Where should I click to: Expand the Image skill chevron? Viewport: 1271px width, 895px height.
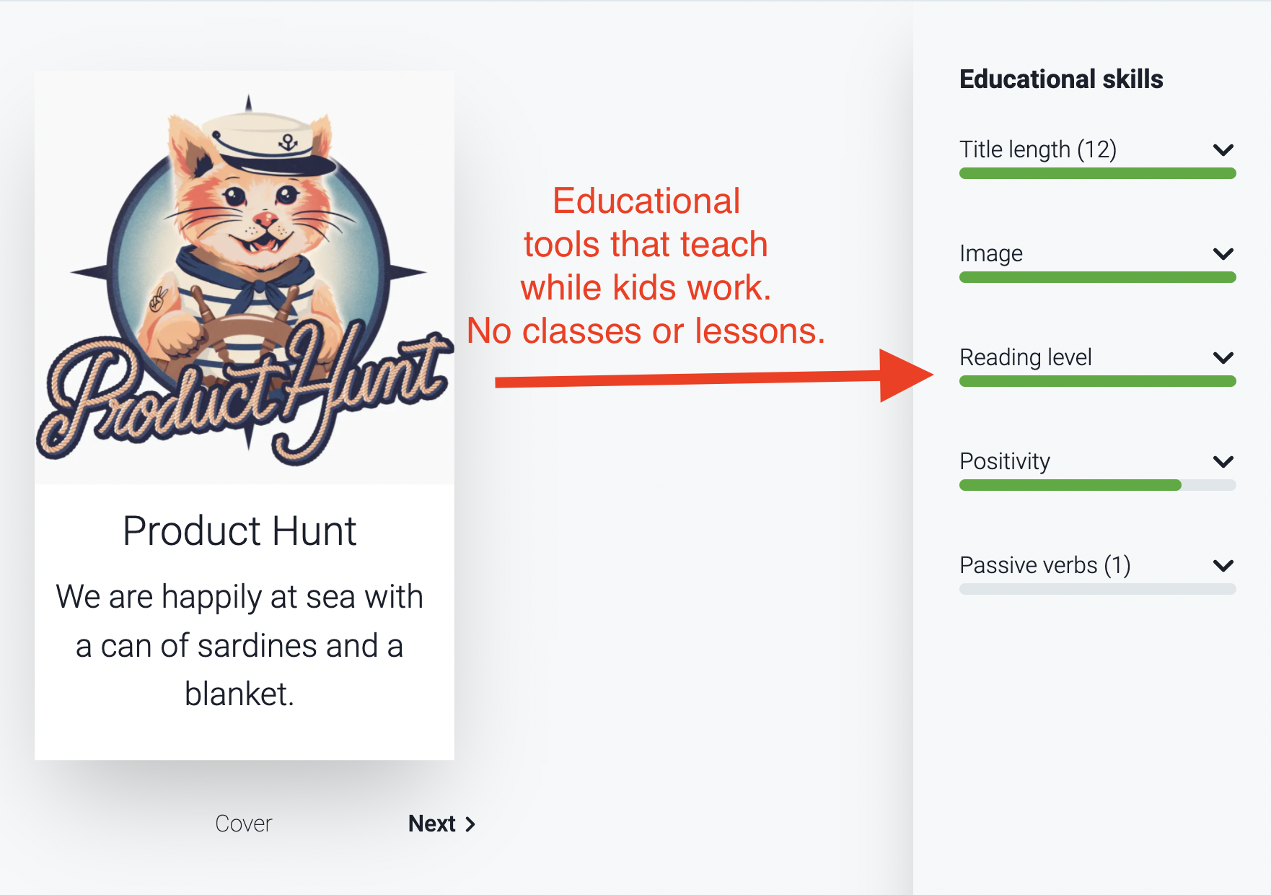(x=1223, y=254)
